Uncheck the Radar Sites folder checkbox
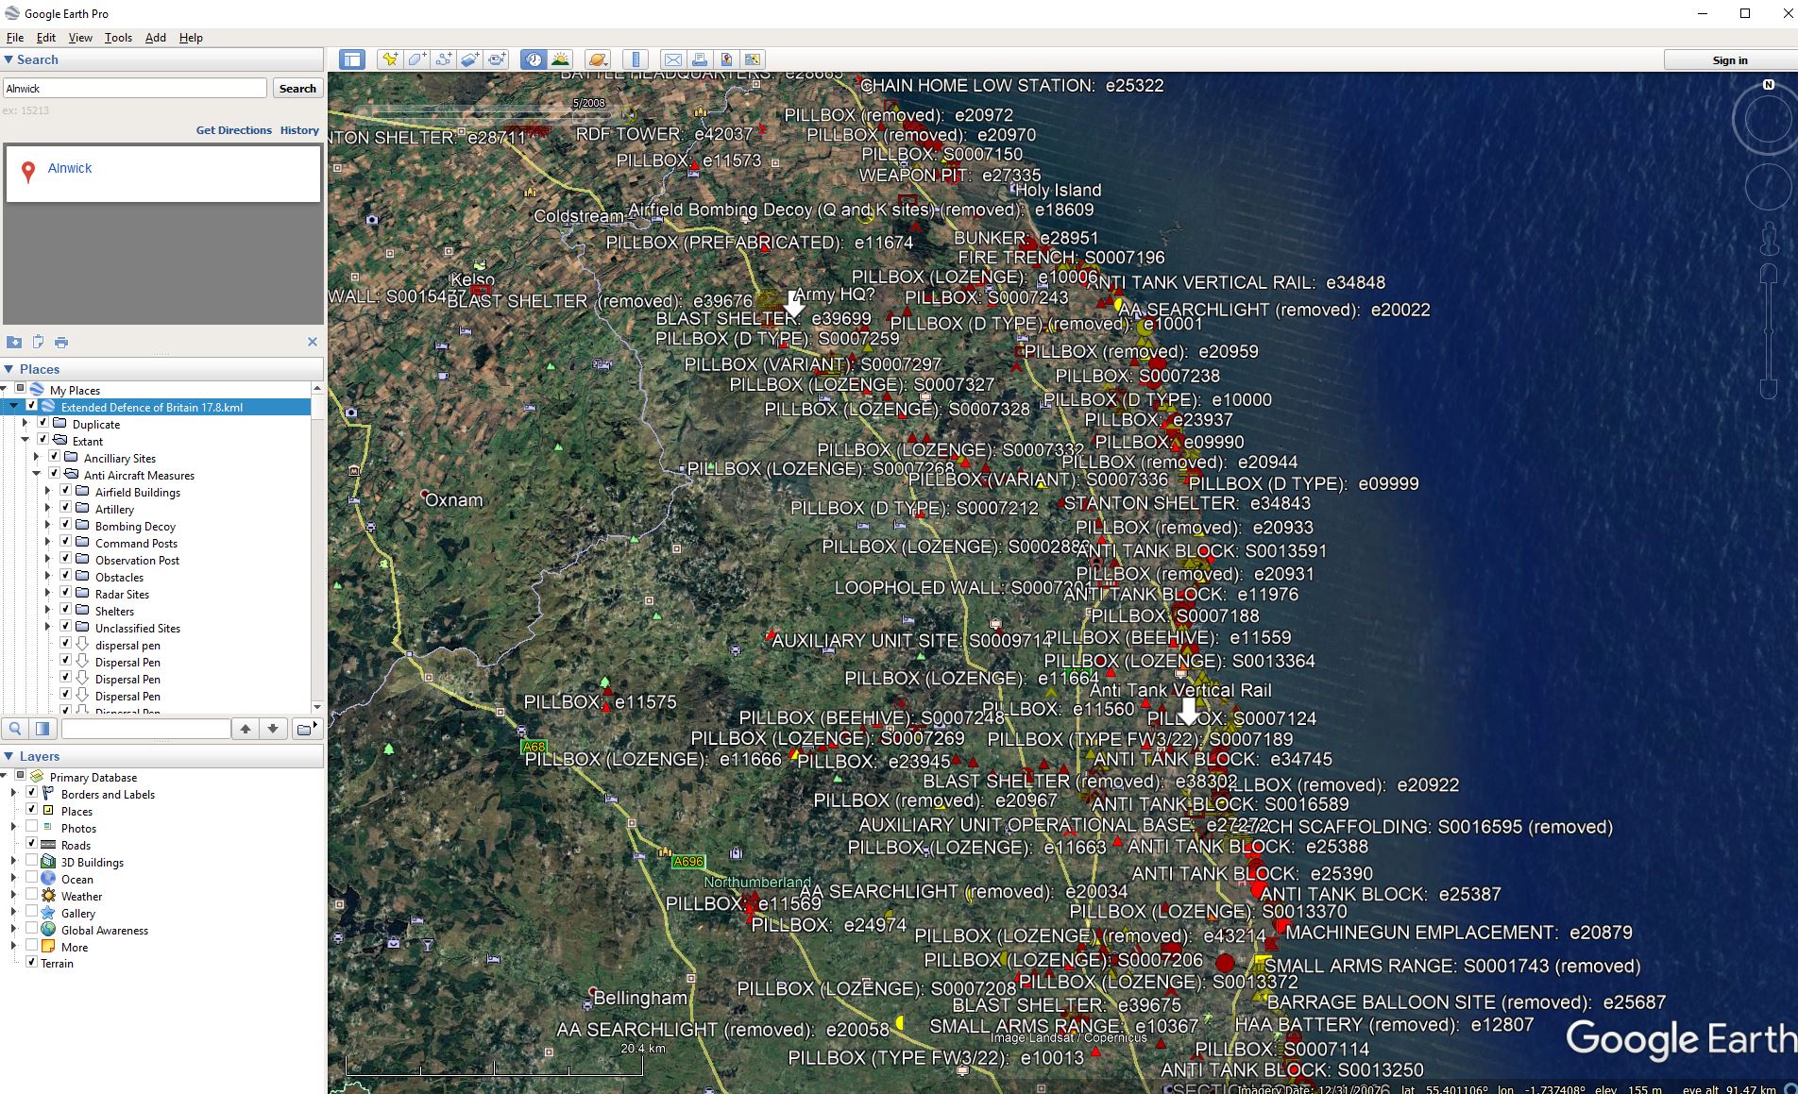Screen dimensions: 1798x1094 click(x=65, y=594)
